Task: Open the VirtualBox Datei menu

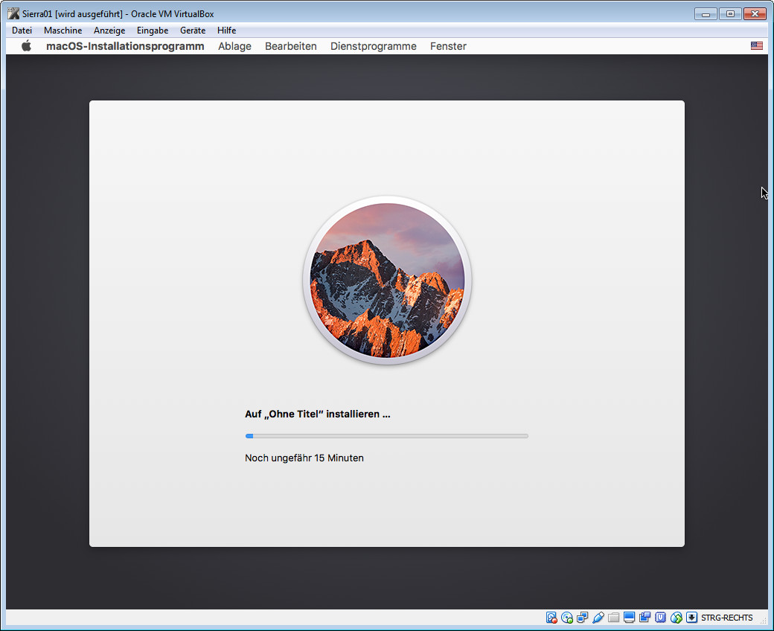Action: [22, 31]
